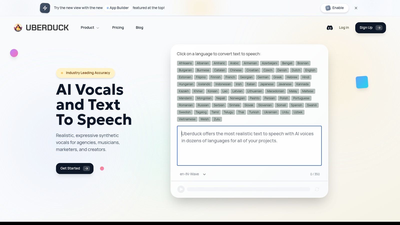Click the audio progress bar

pyautogui.click(x=248, y=189)
